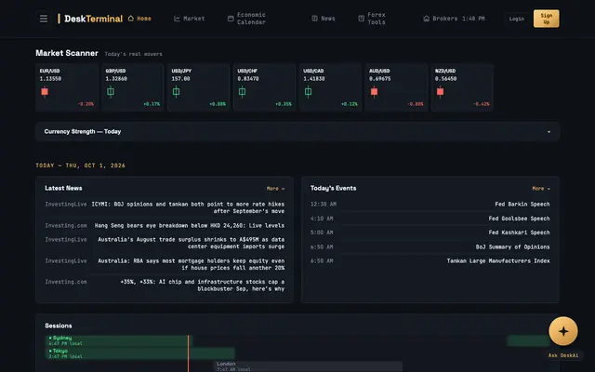Click the Login button

point(517,19)
